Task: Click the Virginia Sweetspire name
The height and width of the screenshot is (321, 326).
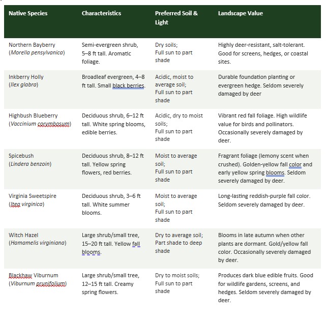Action: (33, 200)
